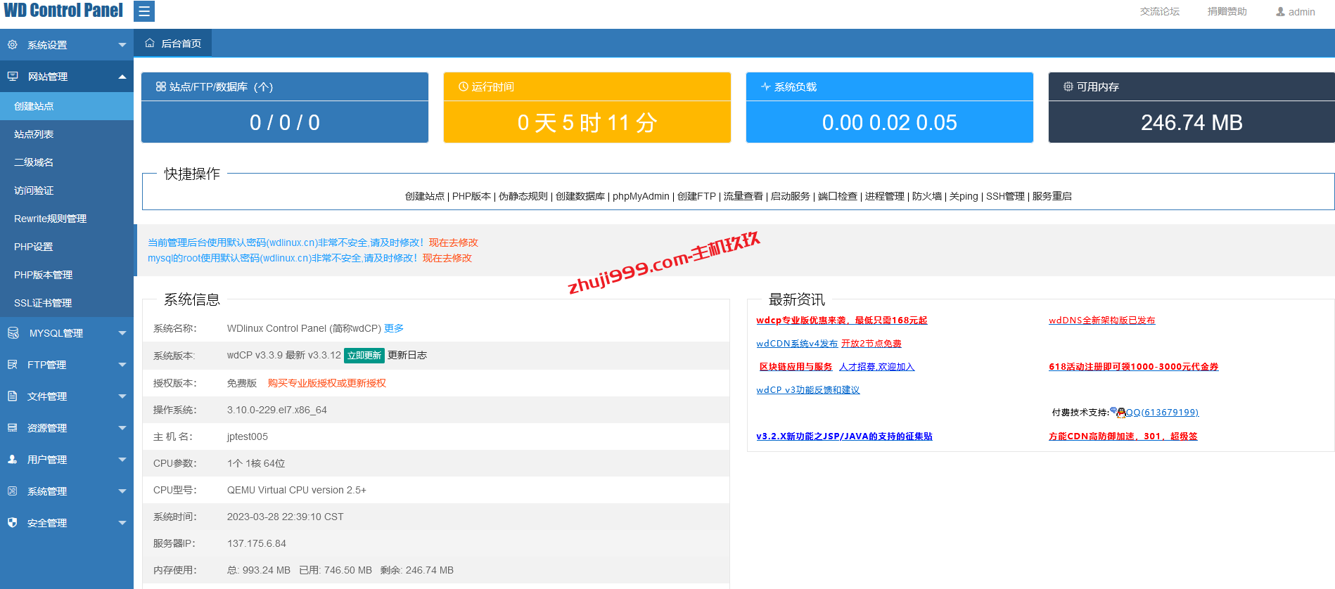Click 购买专业版授权或更新授权 link
1335x589 pixels.
327,383
